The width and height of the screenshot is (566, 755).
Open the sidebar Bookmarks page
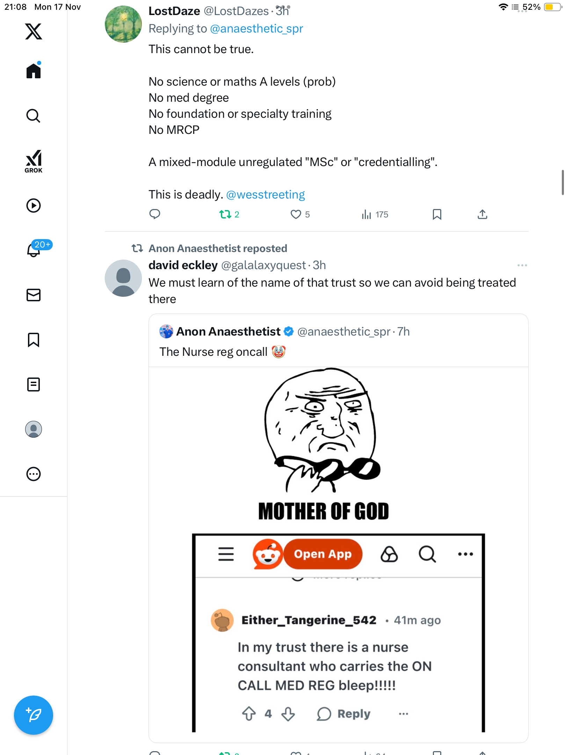point(34,340)
